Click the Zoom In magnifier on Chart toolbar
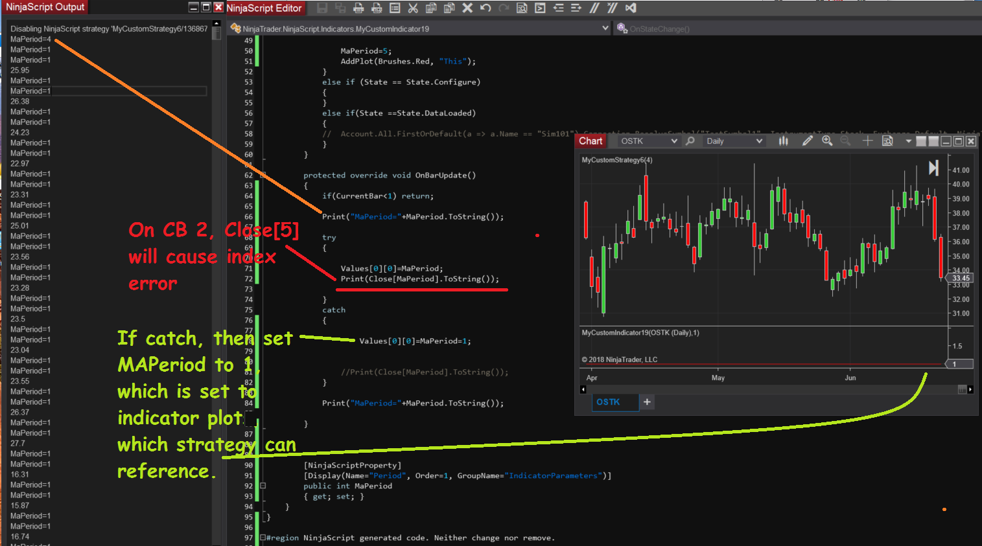 (x=827, y=141)
